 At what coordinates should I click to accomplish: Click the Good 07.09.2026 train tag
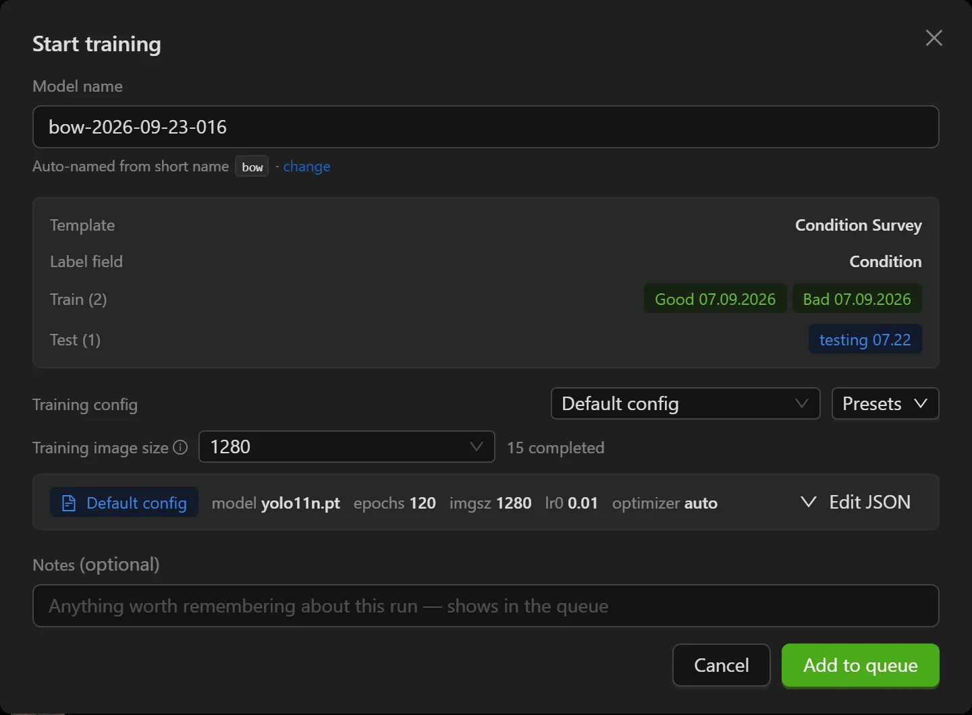715,299
